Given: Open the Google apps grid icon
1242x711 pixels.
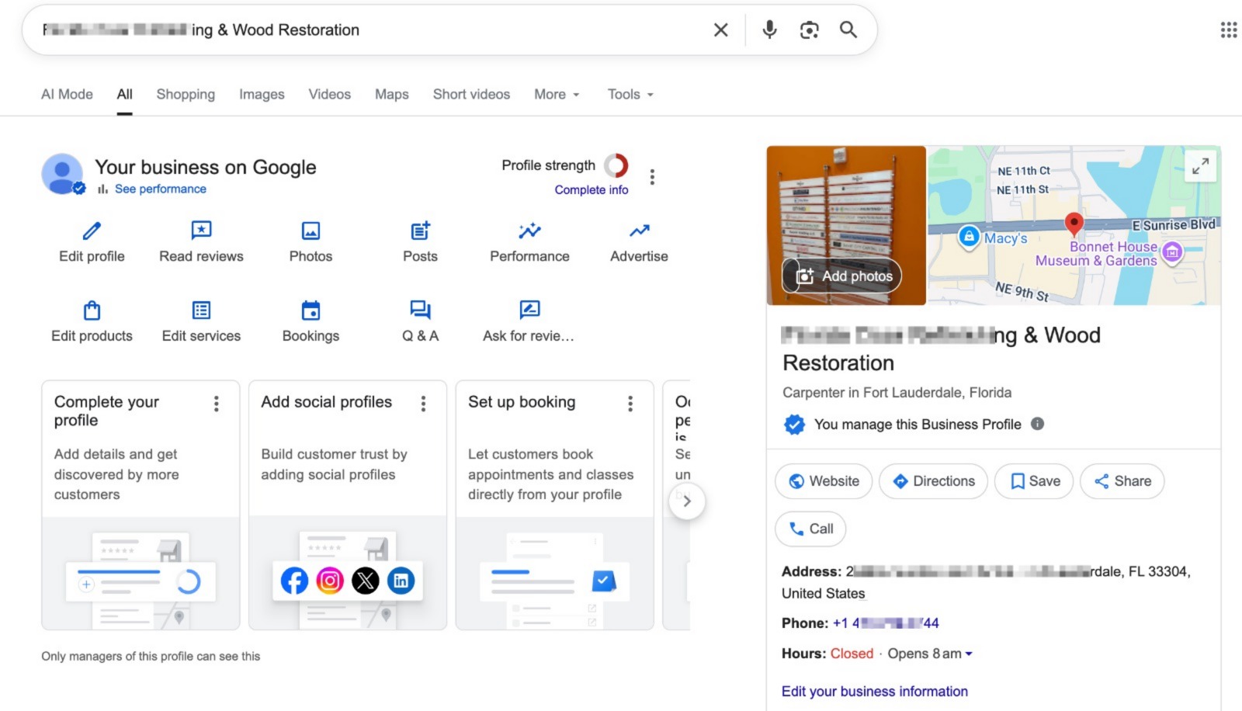Looking at the screenshot, I should (1228, 30).
